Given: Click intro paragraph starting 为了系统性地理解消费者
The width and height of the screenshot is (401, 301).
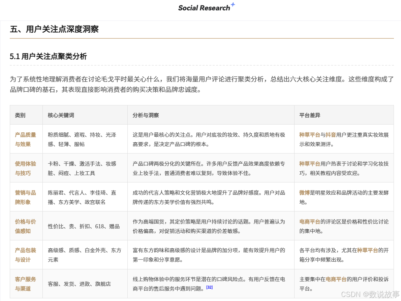Looking at the screenshot, I should coord(202,84).
